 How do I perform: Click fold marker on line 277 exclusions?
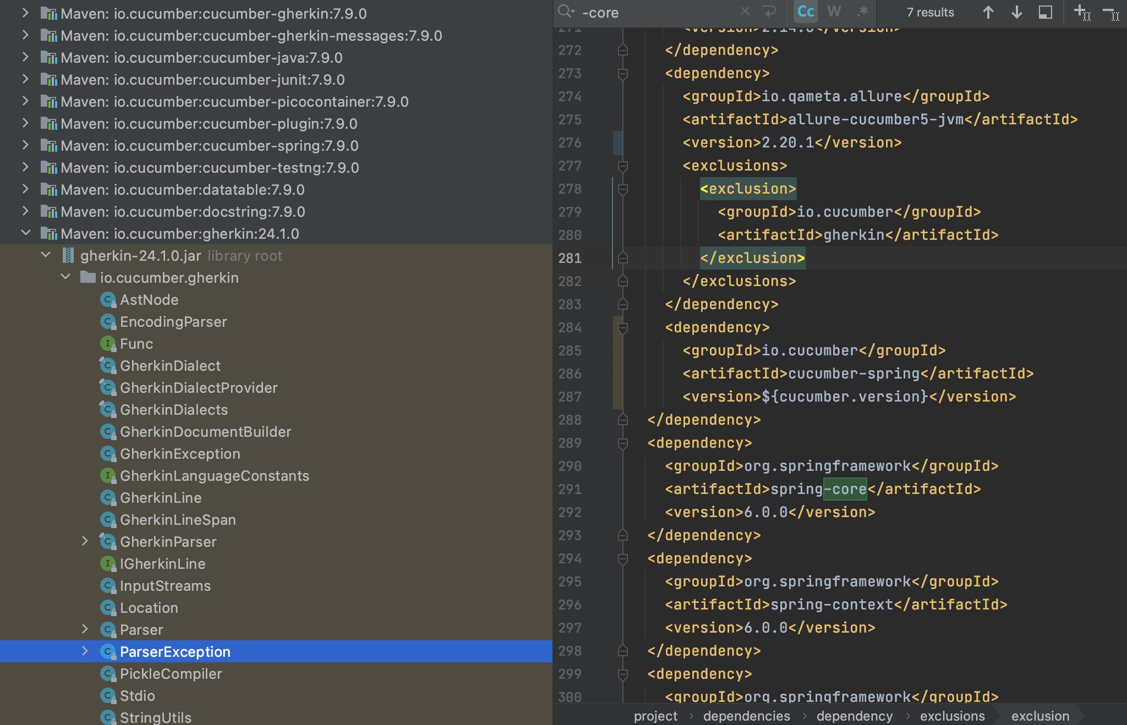pos(622,166)
